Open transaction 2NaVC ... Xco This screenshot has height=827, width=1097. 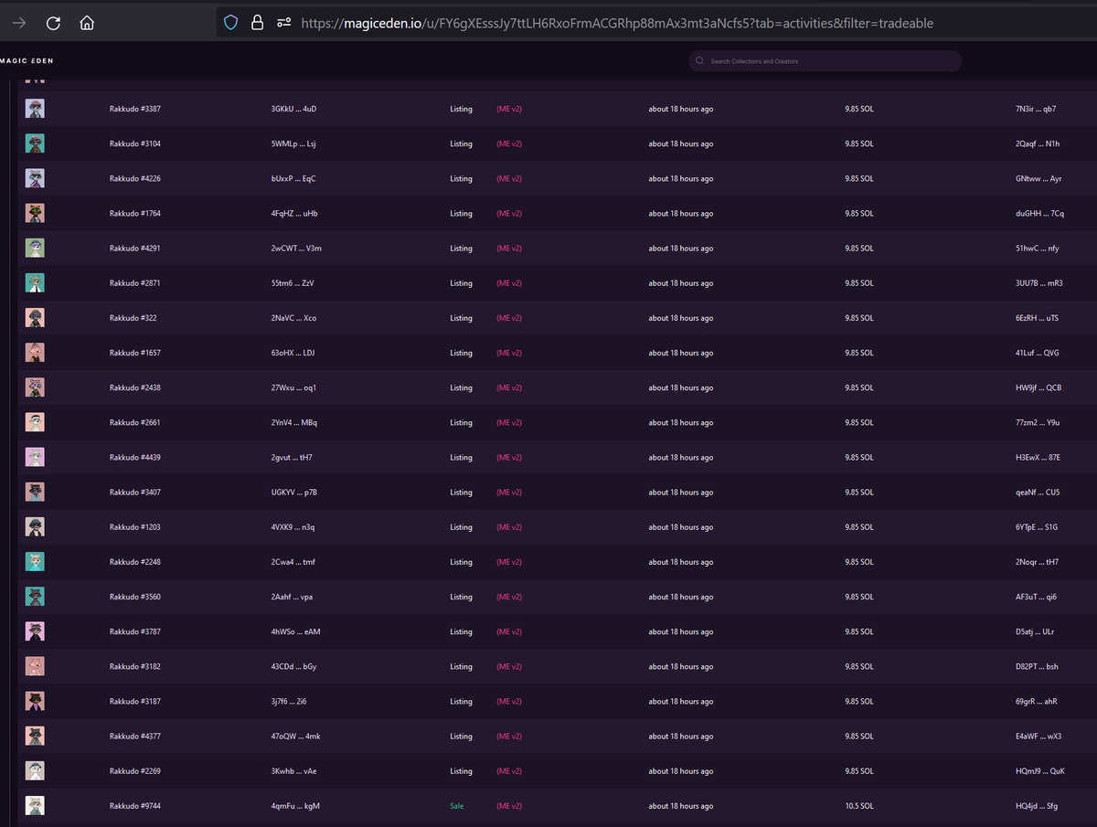click(x=293, y=318)
